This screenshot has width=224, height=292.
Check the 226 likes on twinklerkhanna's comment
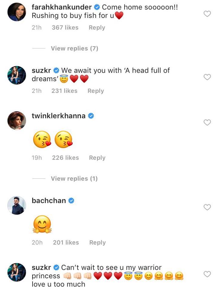65,158
